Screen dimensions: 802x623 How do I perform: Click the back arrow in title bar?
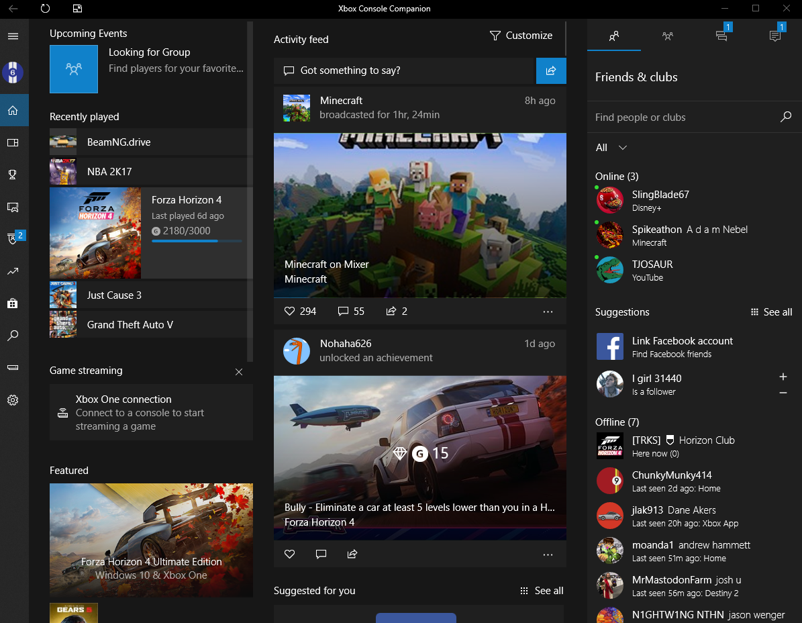(13, 9)
